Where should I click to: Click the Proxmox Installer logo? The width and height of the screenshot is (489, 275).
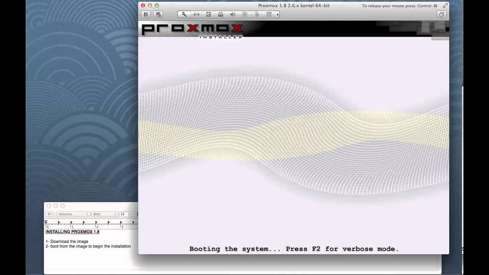tap(192, 31)
